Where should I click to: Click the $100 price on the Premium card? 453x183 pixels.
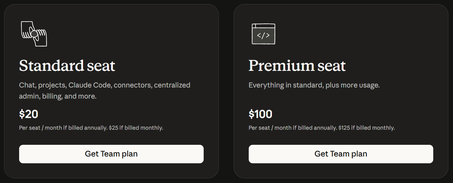click(x=260, y=114)
